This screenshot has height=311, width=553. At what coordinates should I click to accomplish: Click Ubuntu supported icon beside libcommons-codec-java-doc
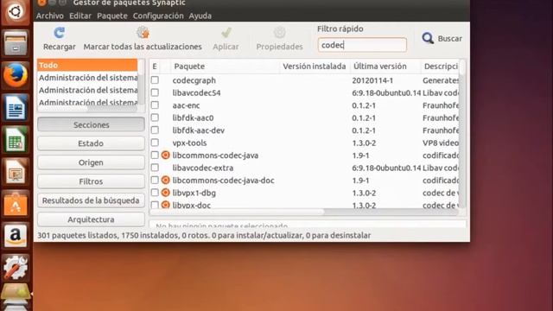[165, 181]
